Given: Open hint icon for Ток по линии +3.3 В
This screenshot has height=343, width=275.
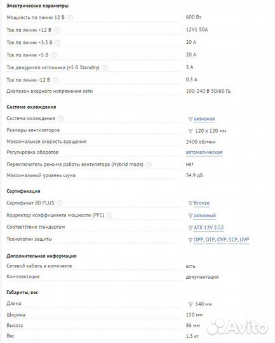Looking at the screenshot, I should click(58, 43).
